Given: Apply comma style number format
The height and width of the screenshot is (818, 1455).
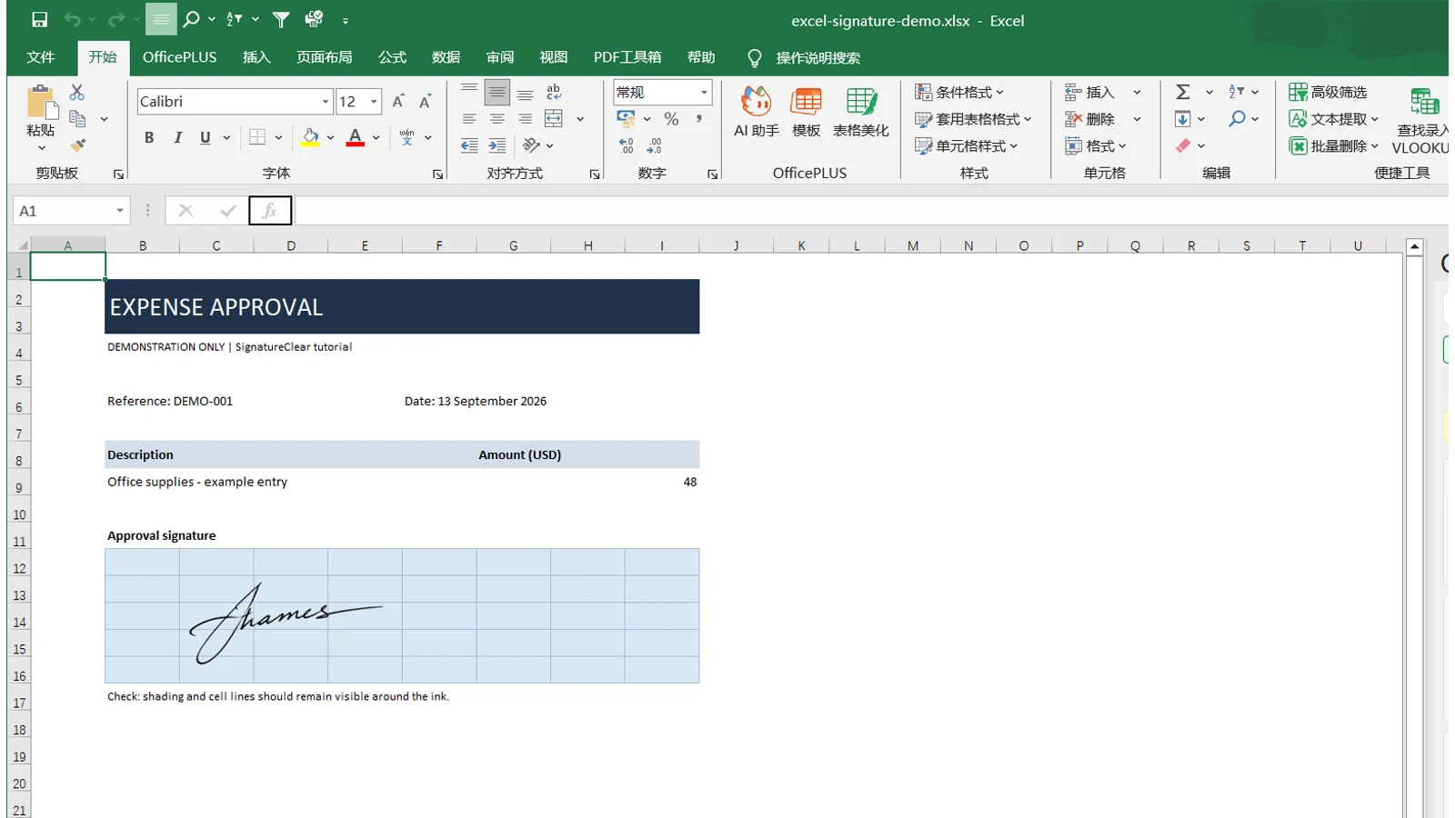Looking at the screenshot, I should (x=698, y=119).
